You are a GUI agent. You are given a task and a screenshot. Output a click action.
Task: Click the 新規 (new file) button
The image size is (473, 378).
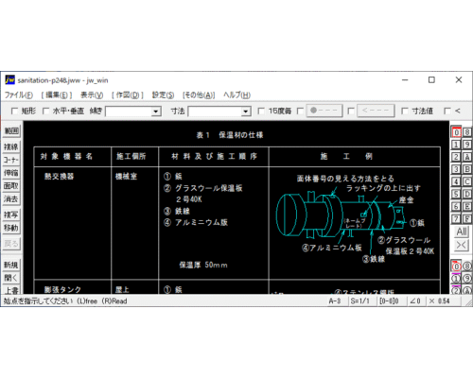tap(11, 265)
